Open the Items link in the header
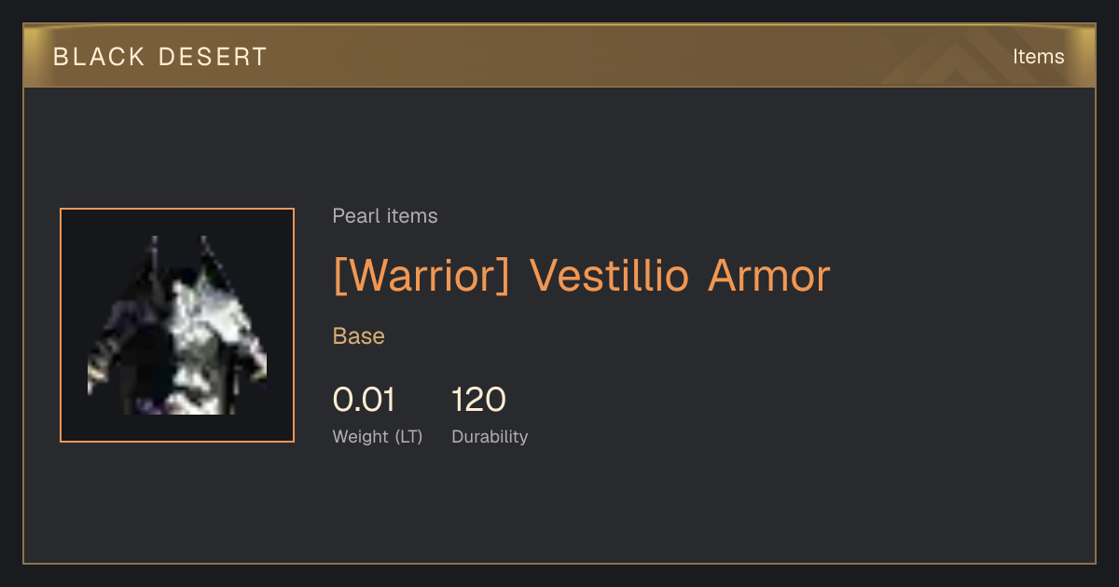Screen dimensions: 1119x587 click(1038, 57)
